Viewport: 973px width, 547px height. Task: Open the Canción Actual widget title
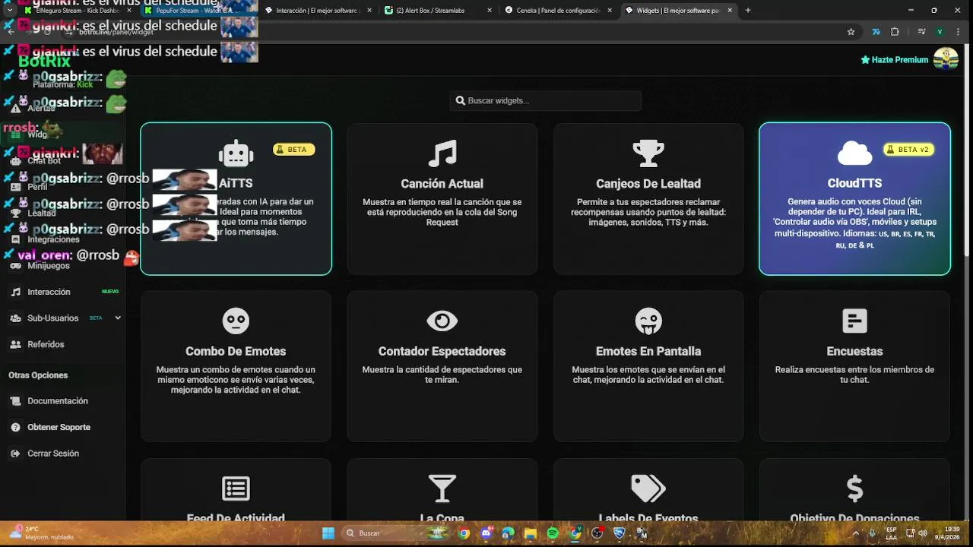coord(442,183)
